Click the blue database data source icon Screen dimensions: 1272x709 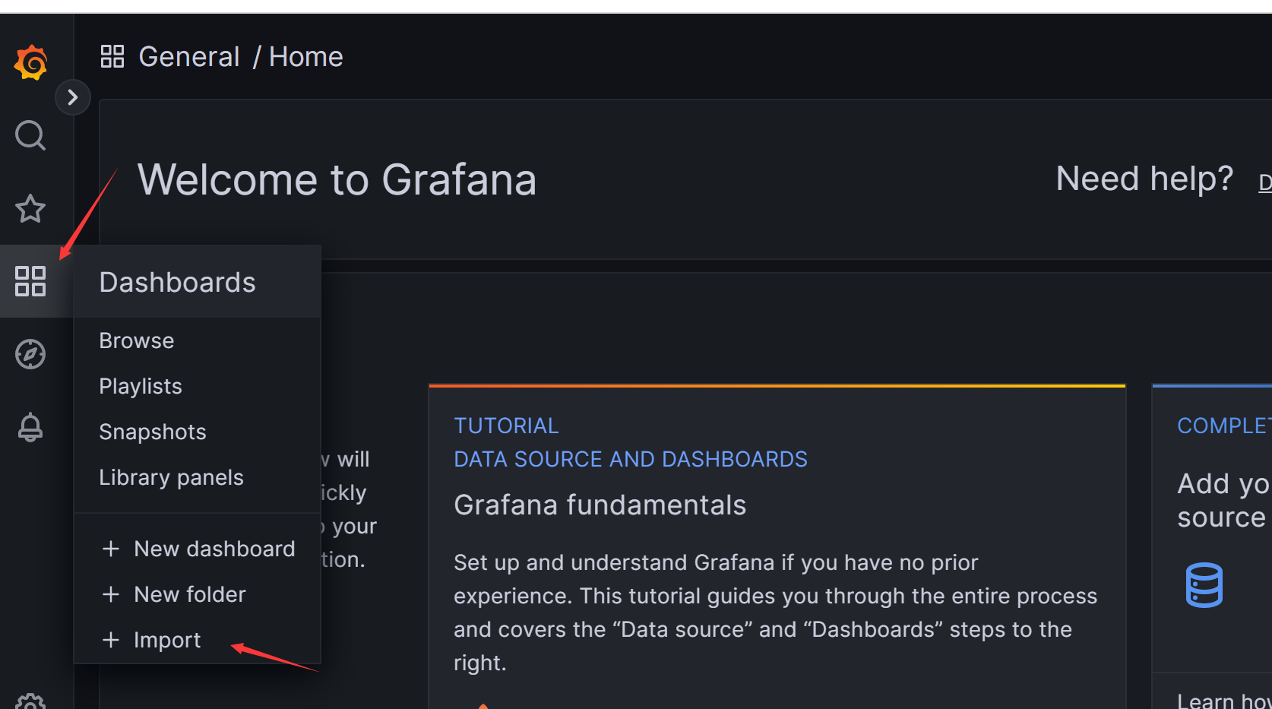coord(1204,584)
